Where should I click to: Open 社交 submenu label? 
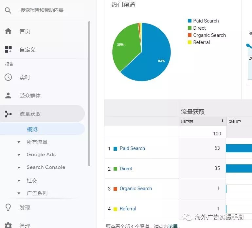point(32,181)
